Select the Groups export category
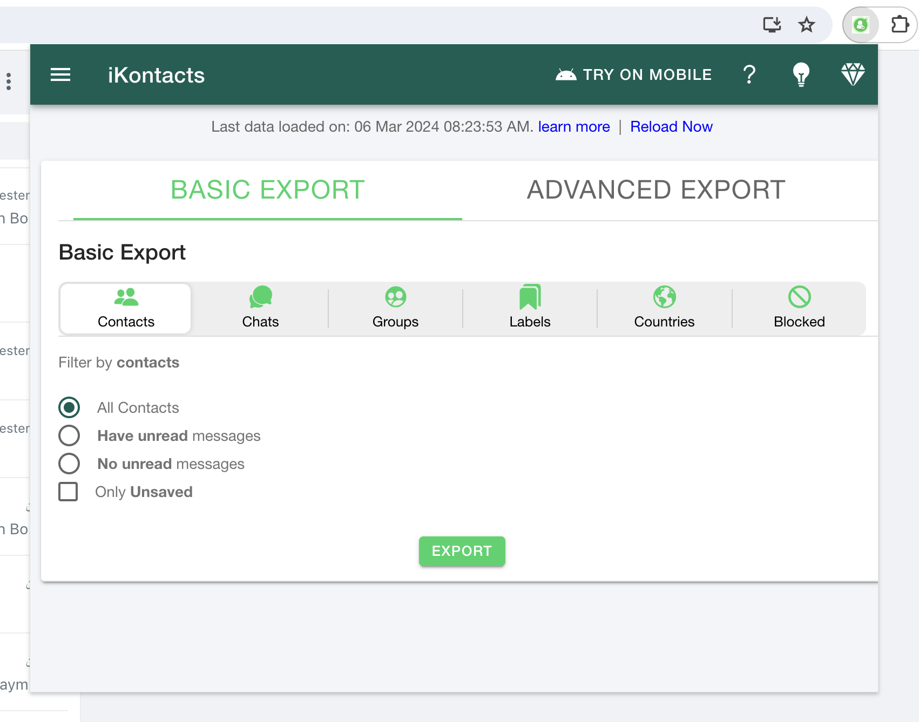Viewport: 919px width, 722px height. click(395, 309)
